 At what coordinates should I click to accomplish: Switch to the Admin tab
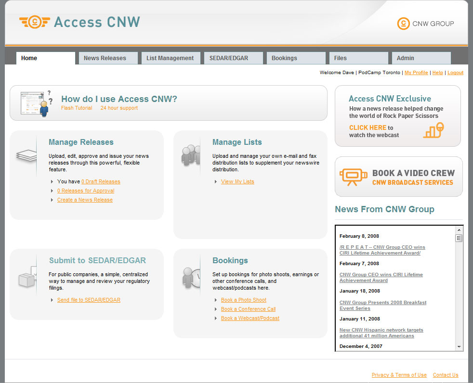click(421, 58)
